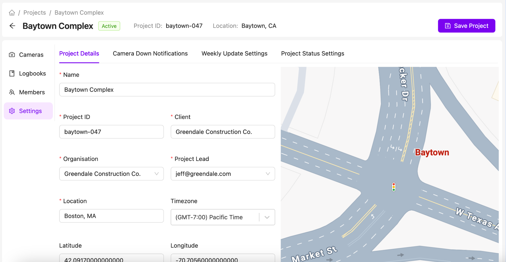The image size is (506, 262).
Task: Click the save icon on Save Project button
Action: [448, 26]
